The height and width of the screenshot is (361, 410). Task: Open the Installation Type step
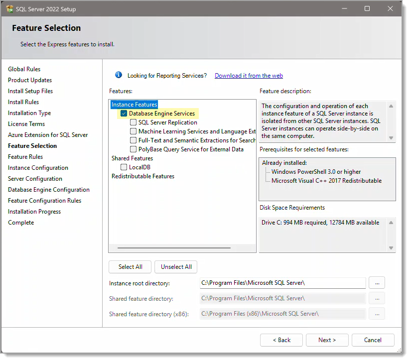coord(29,113)
